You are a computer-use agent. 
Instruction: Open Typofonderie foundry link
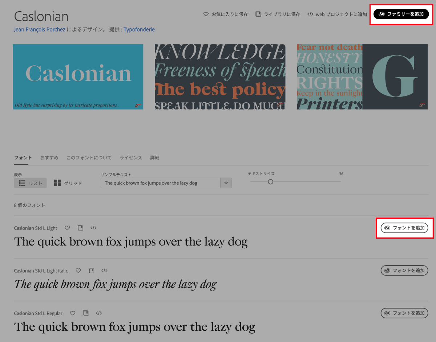tap(139, 29)
